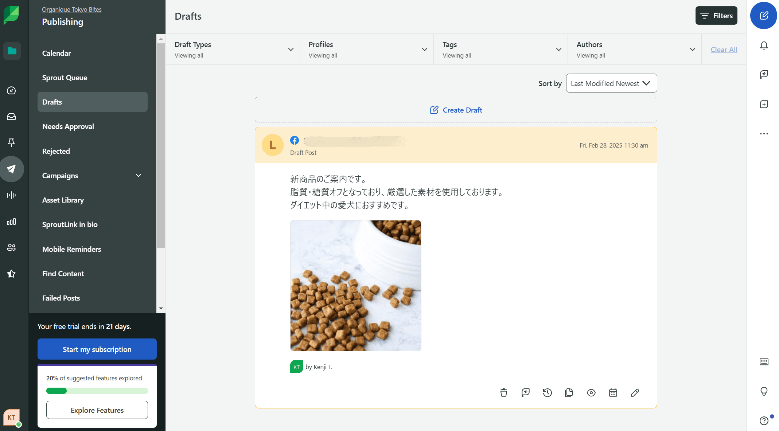Schedule the draft with calendar icon
The image size is (779, 431).
613,392
